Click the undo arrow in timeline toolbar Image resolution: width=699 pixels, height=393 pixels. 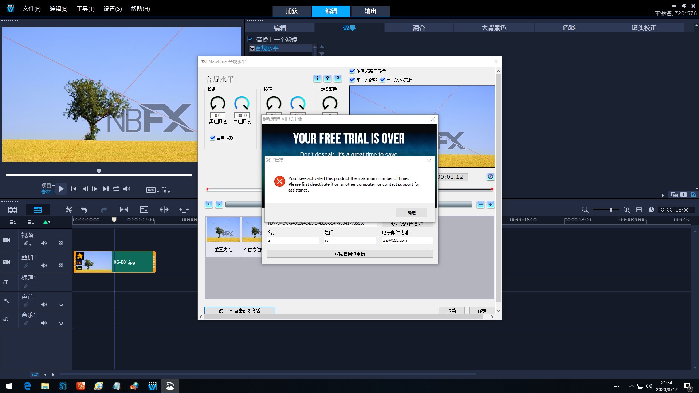point(84,209)
